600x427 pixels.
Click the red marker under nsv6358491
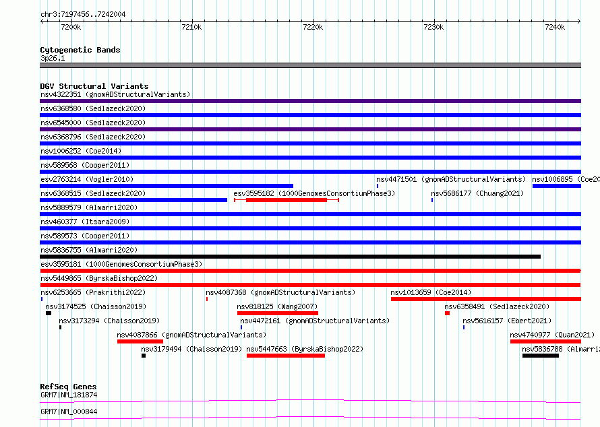coord(448,313)
